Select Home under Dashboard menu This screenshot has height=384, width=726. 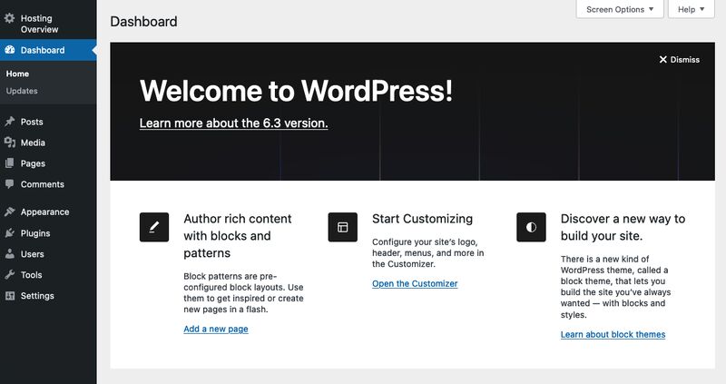point(17,74)
